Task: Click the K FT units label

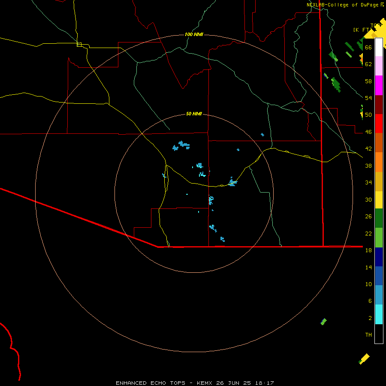Action: pos(362,30)
